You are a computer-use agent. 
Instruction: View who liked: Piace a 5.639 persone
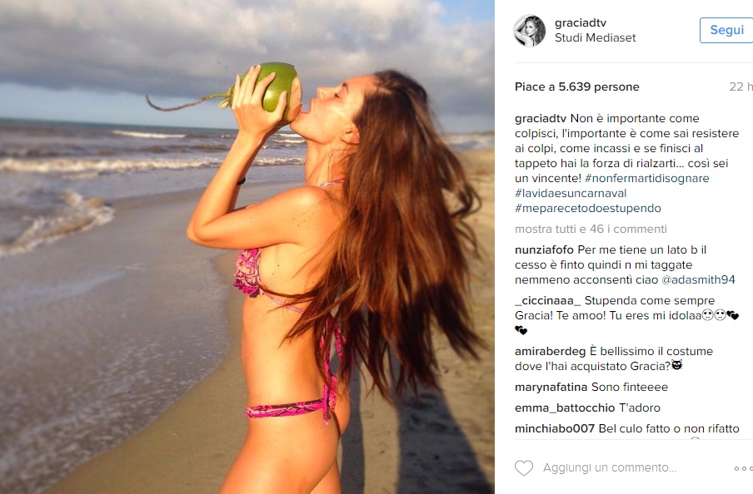tap(576, 86)
